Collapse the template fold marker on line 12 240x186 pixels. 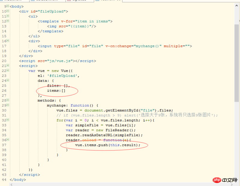pyautogui.click(x=8, y=21)
